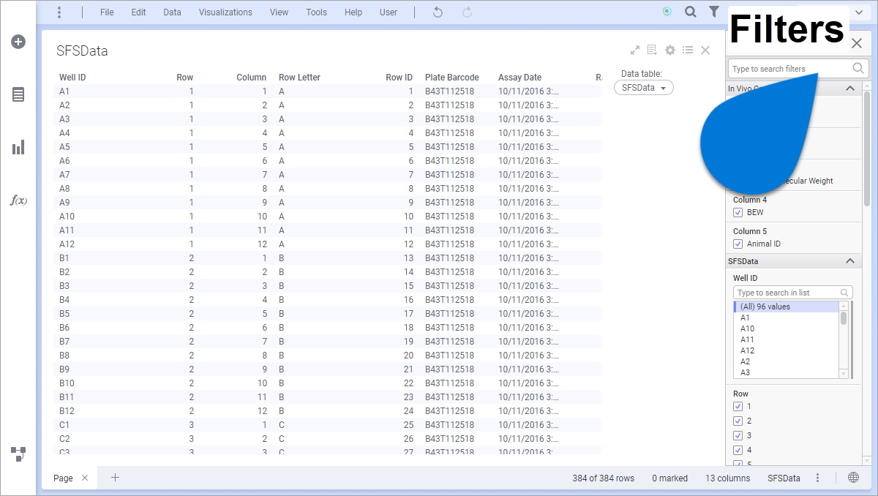Viewport: 878px width, 496px height.
Task: Select A10 in Well ID filter list
Action: coord(747,328)
